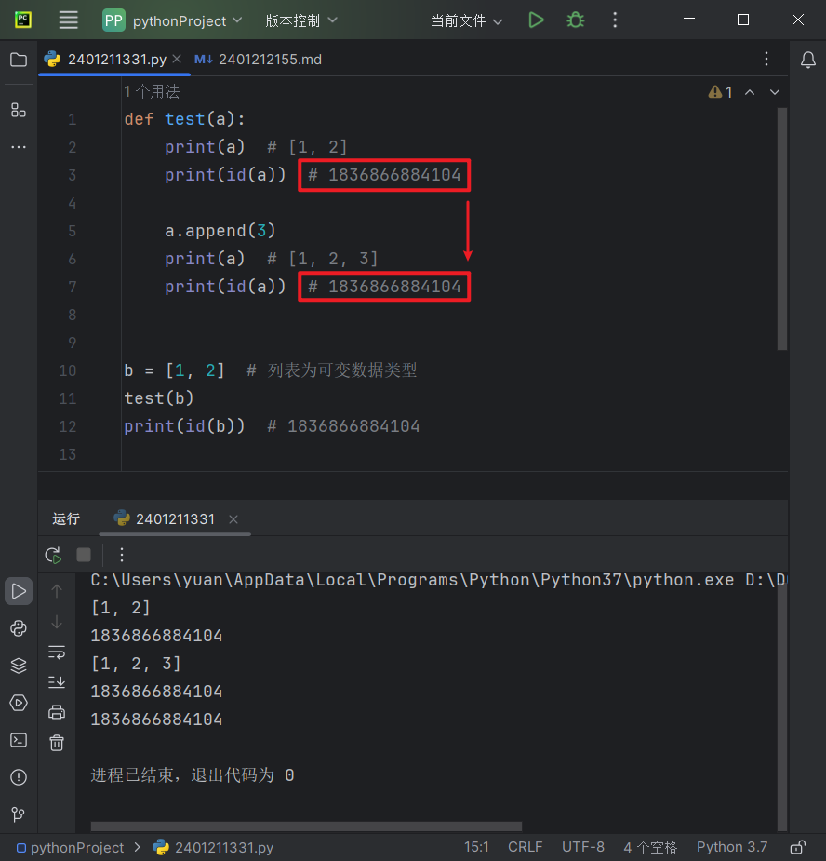Open the Notifications bell

click(808, 60)
